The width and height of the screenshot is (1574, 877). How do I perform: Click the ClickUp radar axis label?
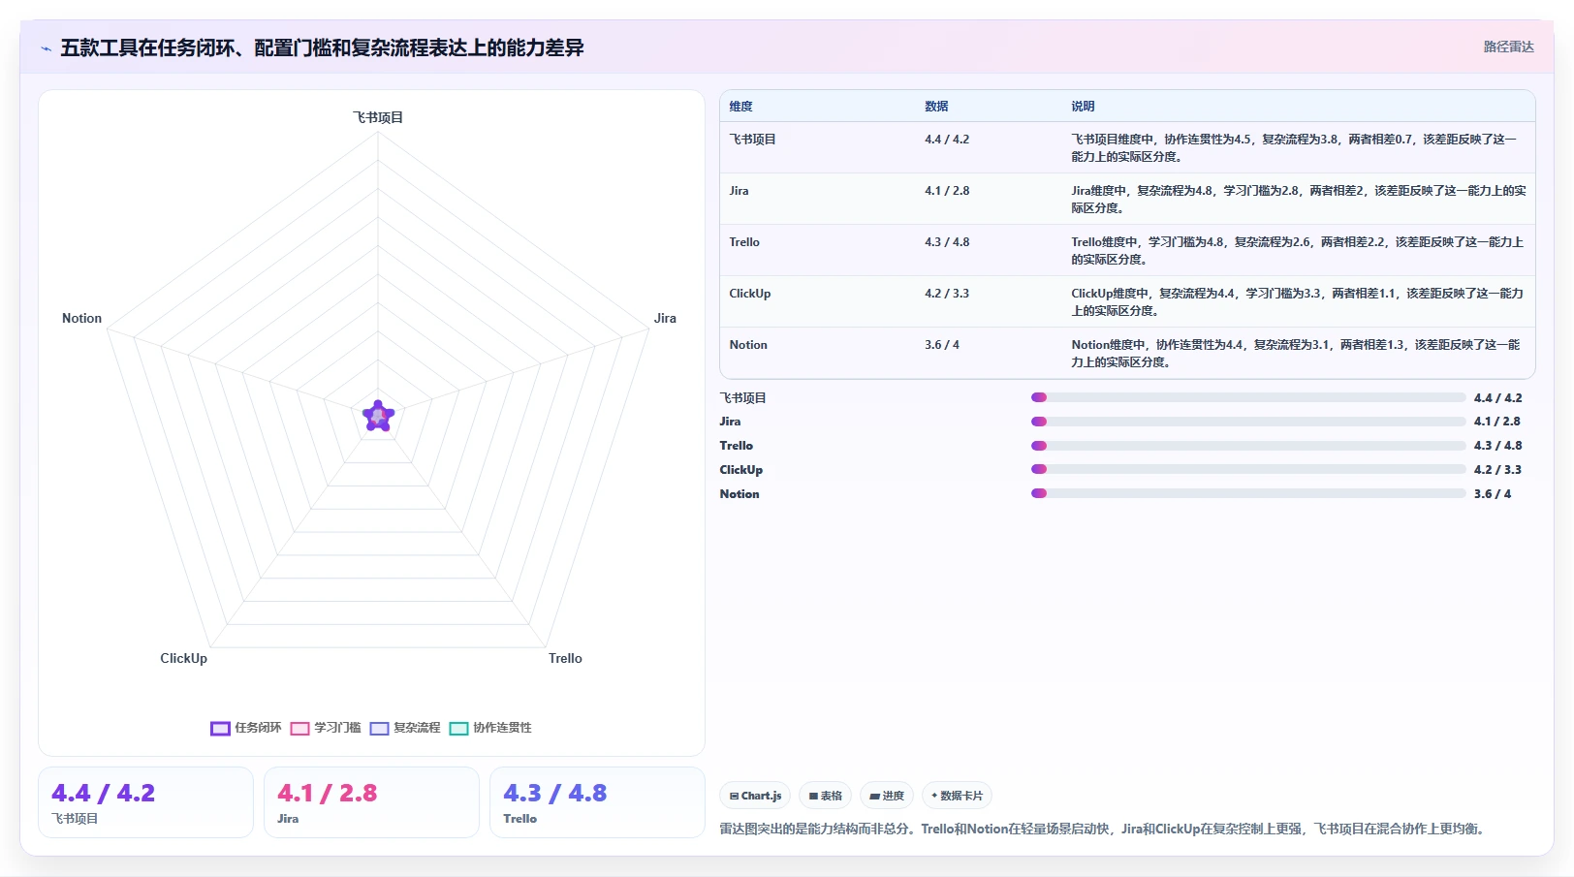[184, 658]
